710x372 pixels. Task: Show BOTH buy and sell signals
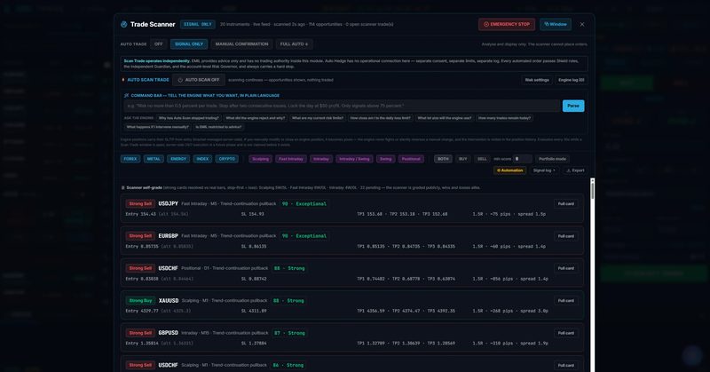point(443,159)
